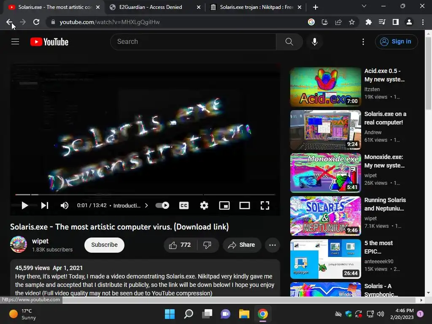Viewport: 432px width, 324px height.
Task: Open 5 the most EPIC video thumbnail
Action: click(325, 259)
